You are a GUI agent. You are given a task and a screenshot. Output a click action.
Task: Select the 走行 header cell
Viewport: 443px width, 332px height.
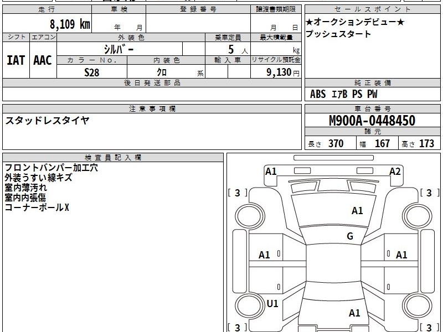click(x=47, y=9)
